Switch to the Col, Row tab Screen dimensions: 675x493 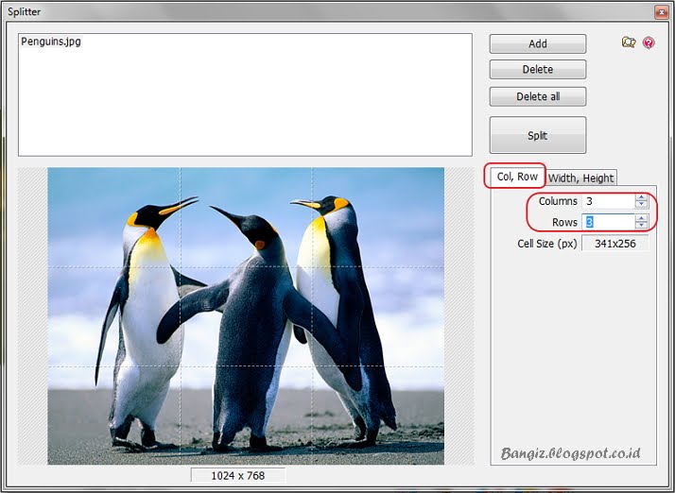pos(517,177)
